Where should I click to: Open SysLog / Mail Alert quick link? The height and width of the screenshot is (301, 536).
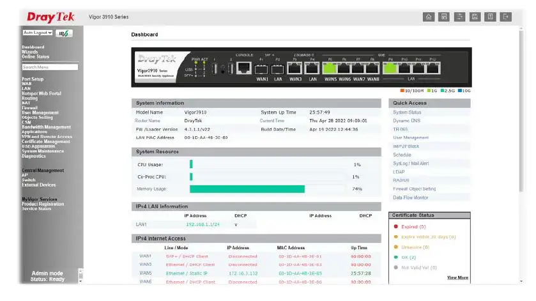411,164
